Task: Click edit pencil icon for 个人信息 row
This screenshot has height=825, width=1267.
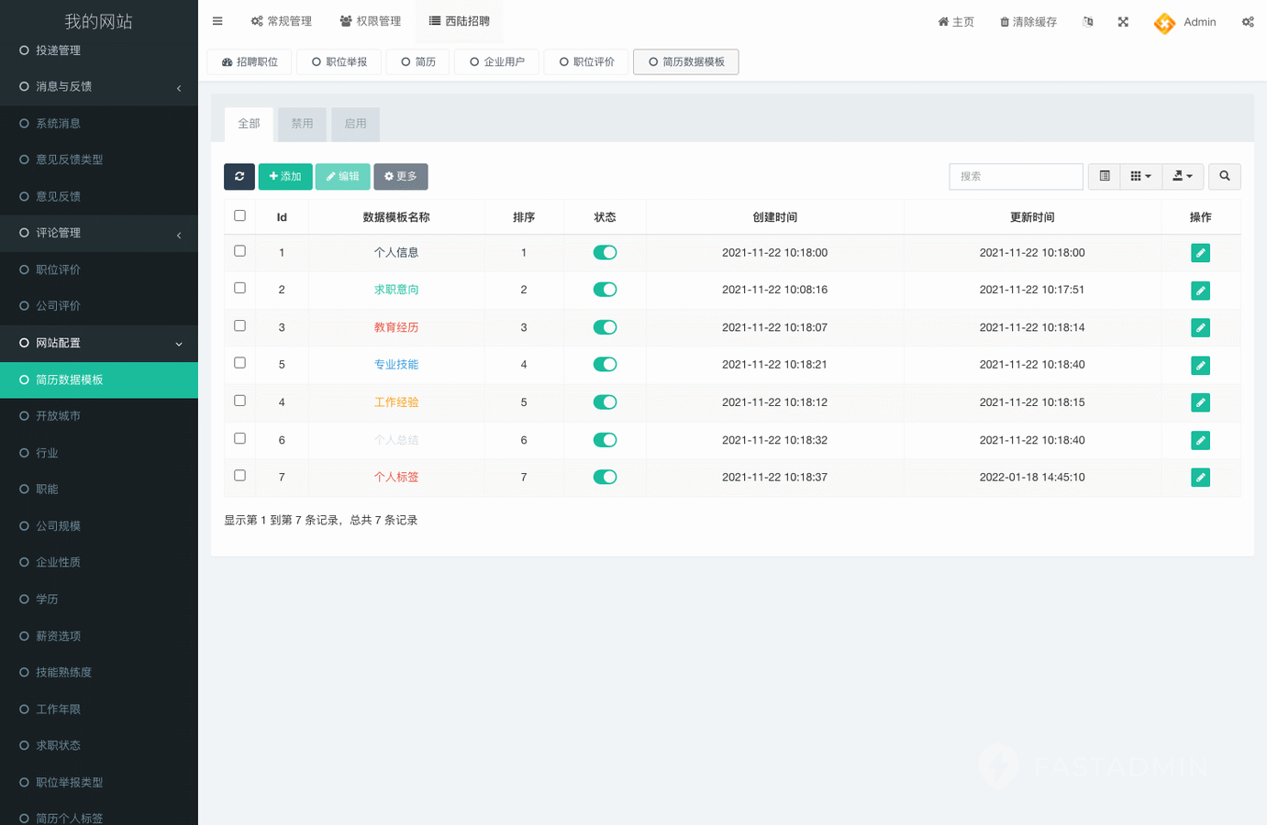Action: (x=1200, y=253)
